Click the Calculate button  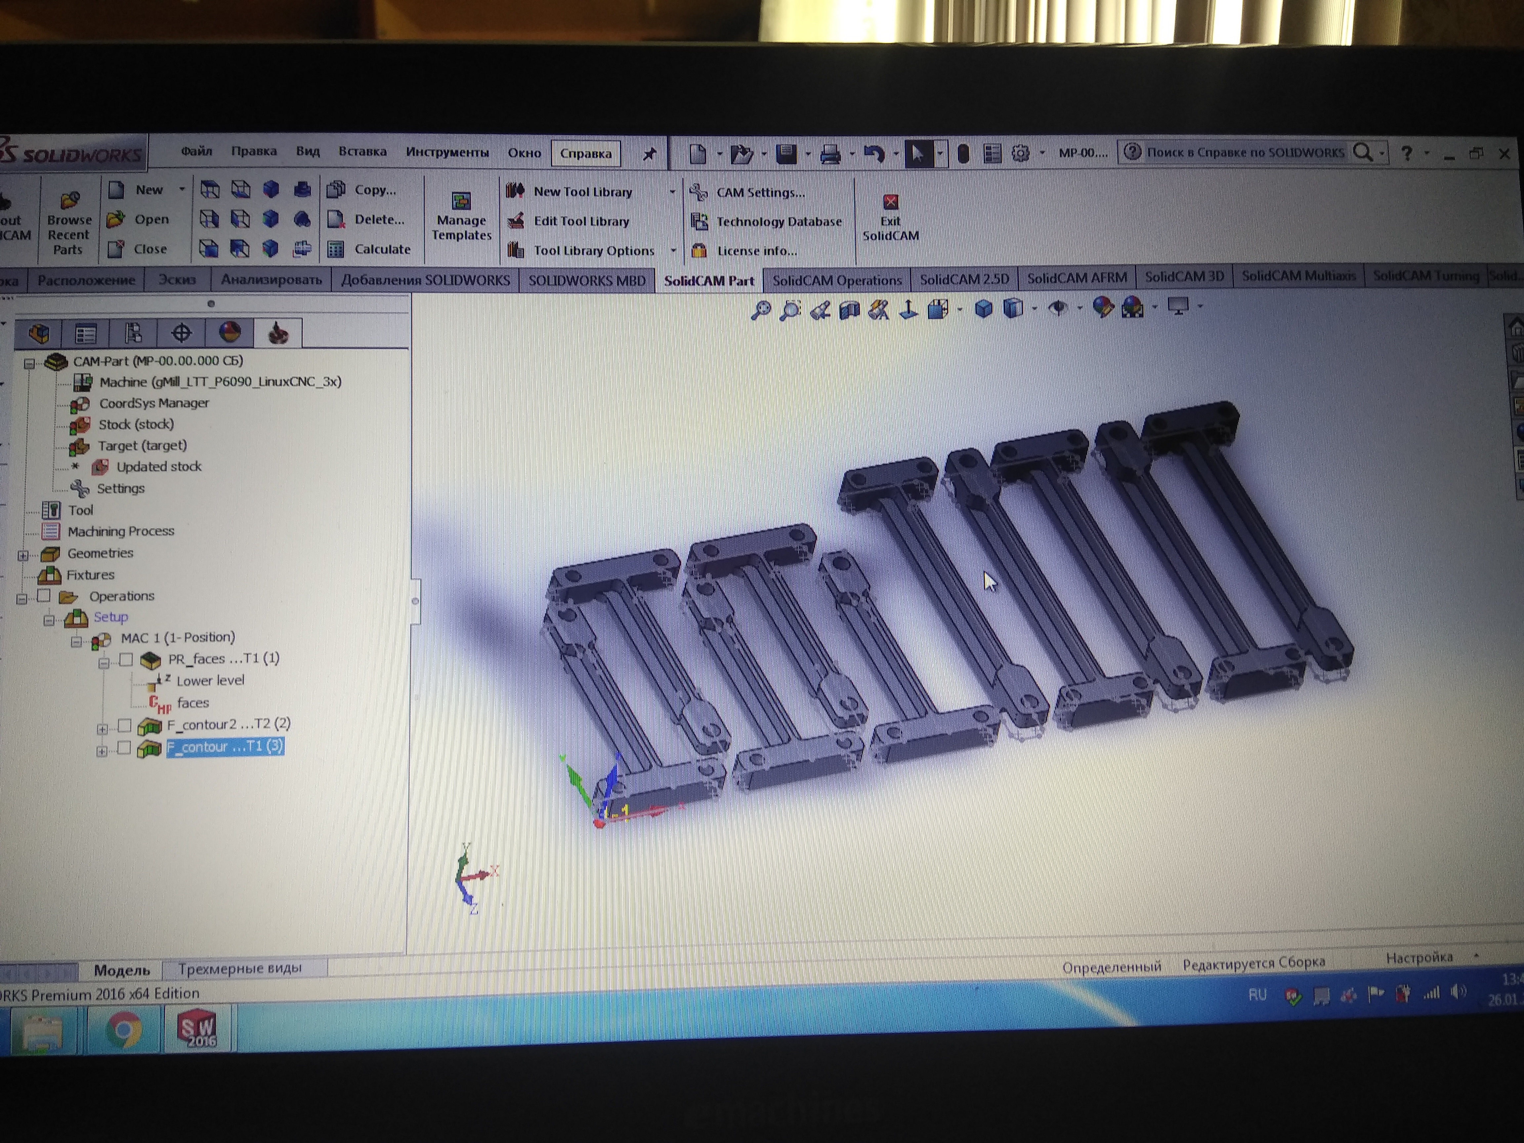(382, 249)
